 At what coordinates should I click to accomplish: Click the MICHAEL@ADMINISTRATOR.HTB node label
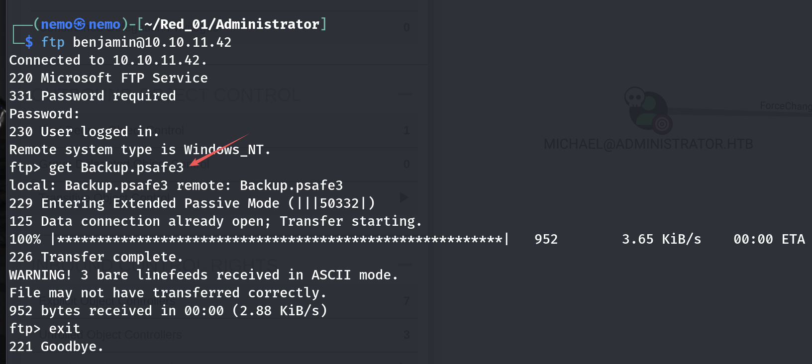(x=648, y=144)
